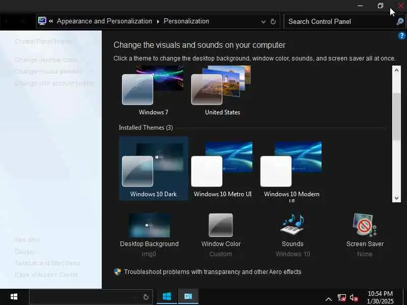Open the network status tray icon

[341, 297]
